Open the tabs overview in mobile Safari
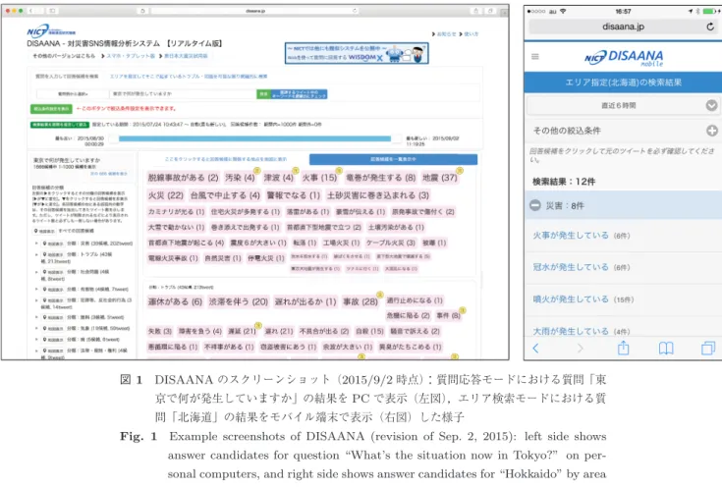 click(707, 348)
